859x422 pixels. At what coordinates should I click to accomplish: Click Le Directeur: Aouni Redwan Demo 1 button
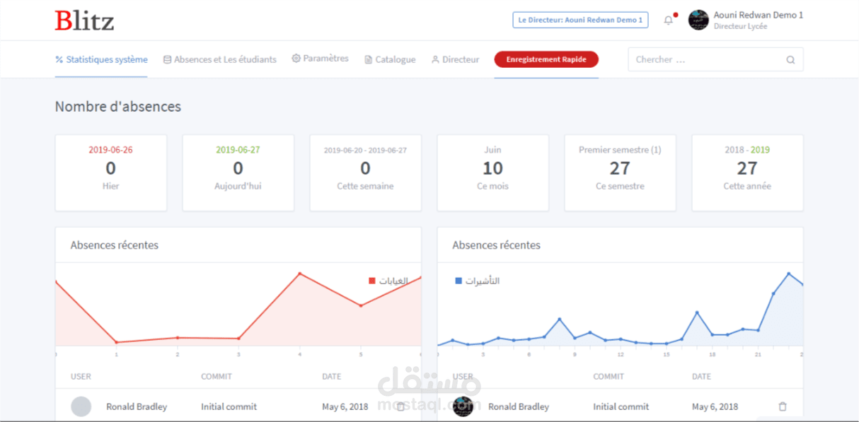(x=580, y=20)
